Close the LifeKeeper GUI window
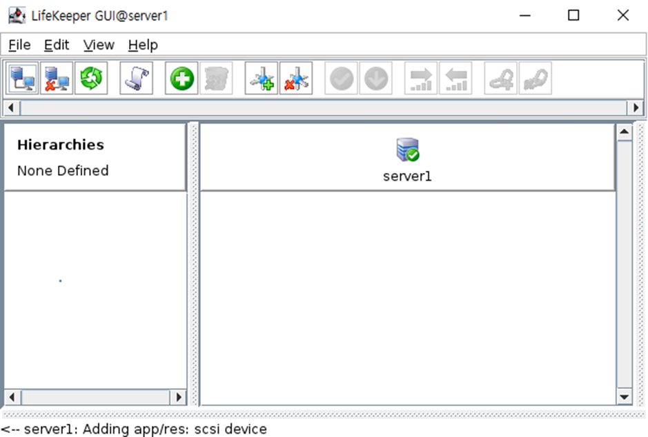The height and width of the screenshot is (437, 648). pos(622,16)
